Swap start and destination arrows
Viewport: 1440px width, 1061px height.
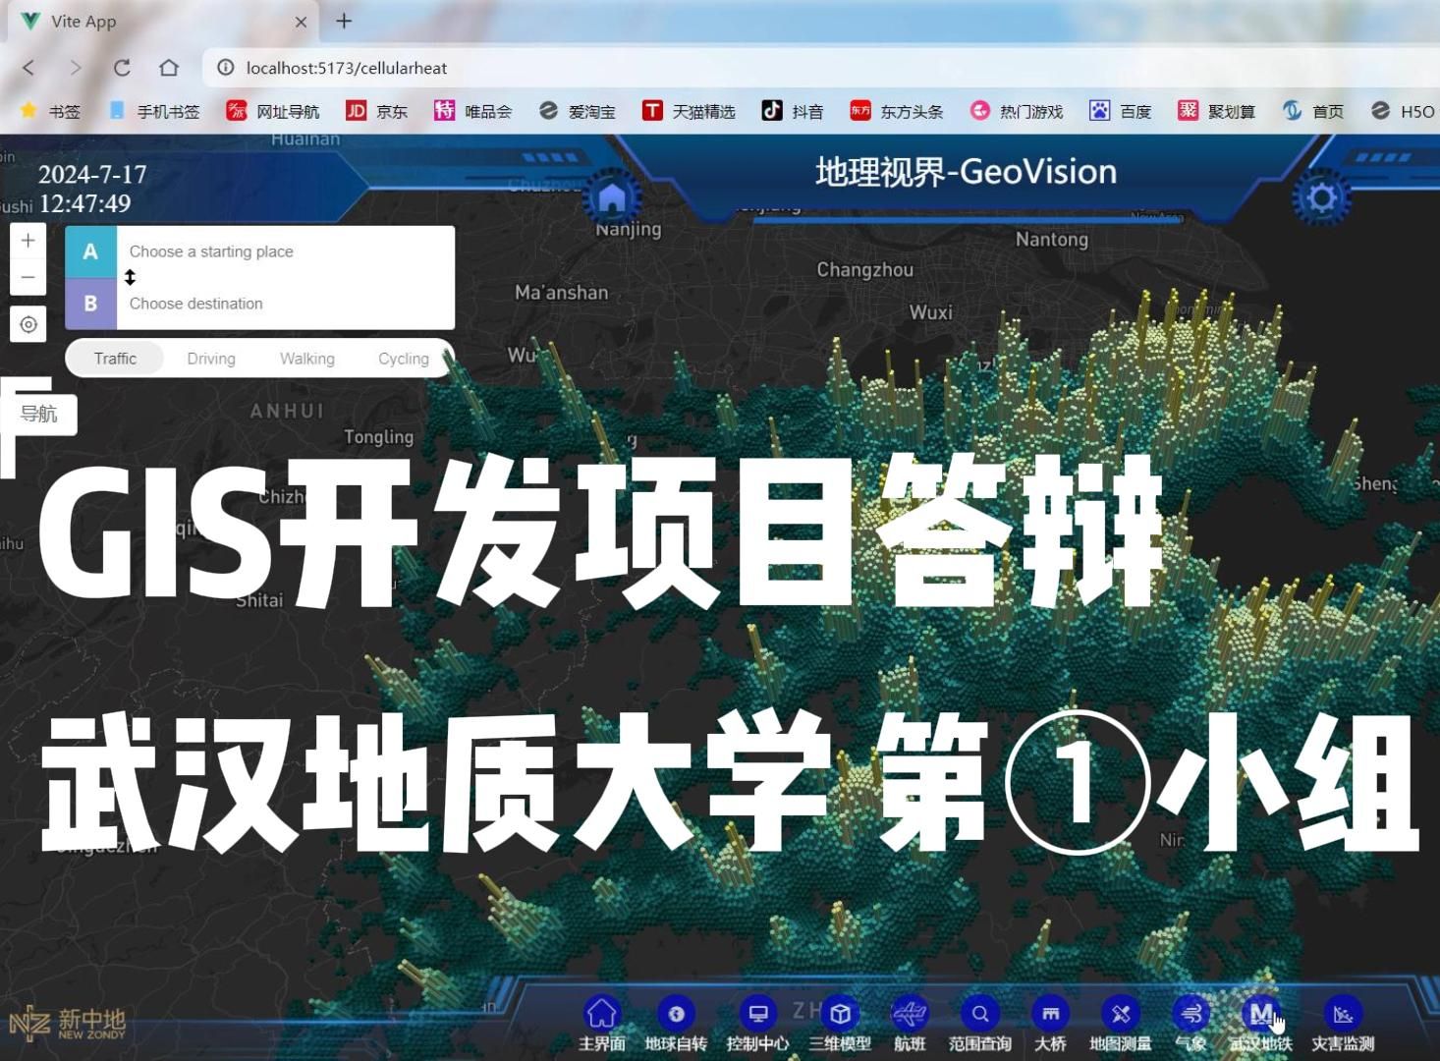pyautogui.click(x=130, y=277)
